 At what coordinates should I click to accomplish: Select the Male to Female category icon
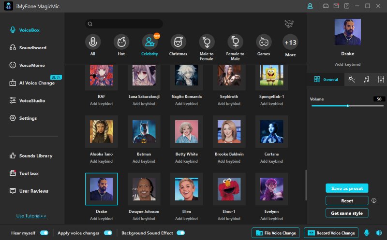tap(207, 42)
